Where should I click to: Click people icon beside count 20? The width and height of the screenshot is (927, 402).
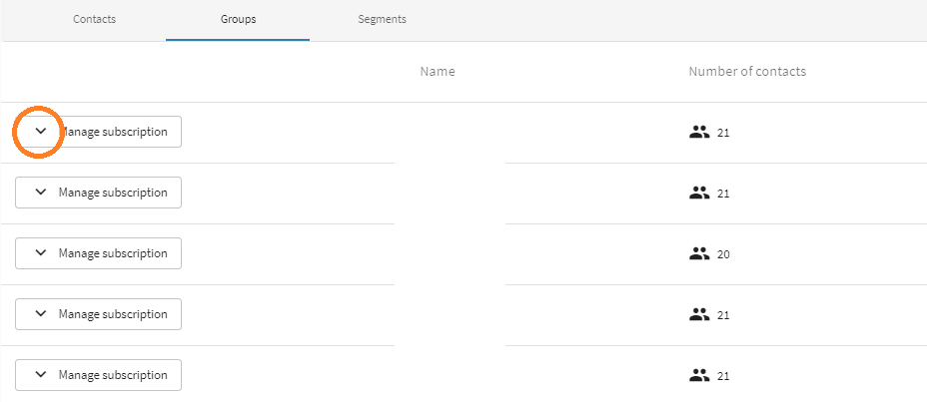point(699,253)
